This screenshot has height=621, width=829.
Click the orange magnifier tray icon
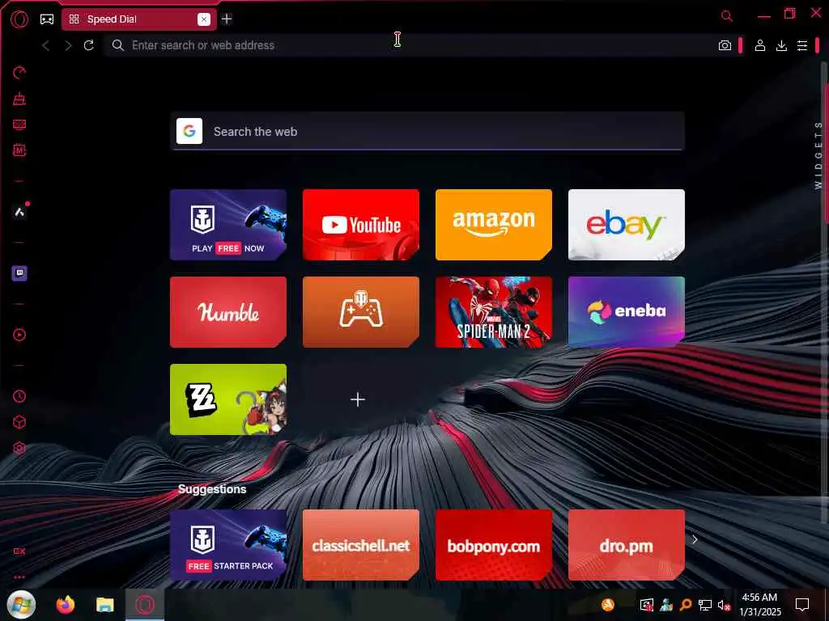coord(686,605)
